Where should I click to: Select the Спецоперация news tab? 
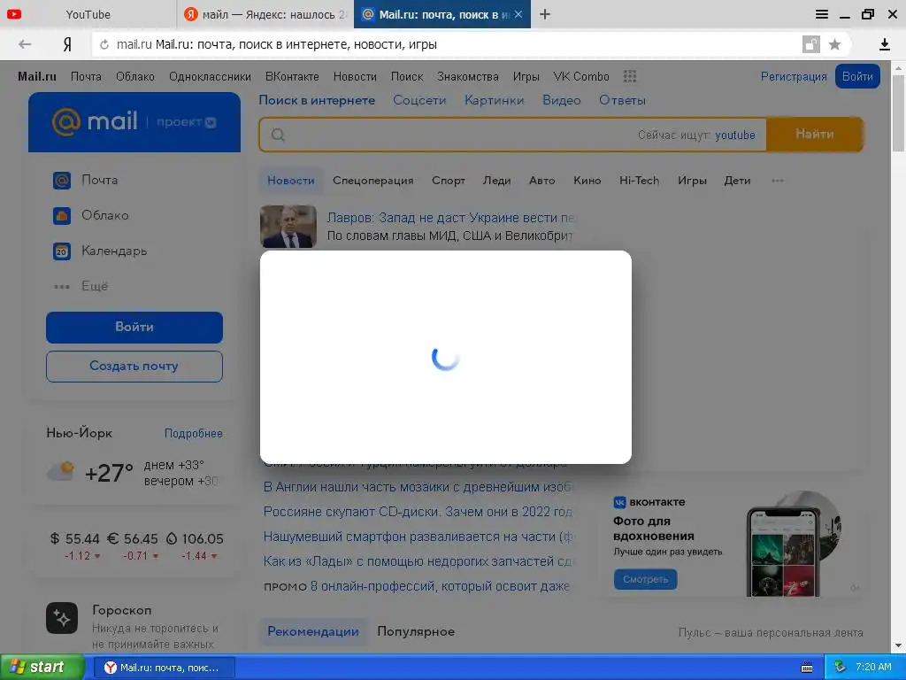pyautogui.click(x=372, y=181)
